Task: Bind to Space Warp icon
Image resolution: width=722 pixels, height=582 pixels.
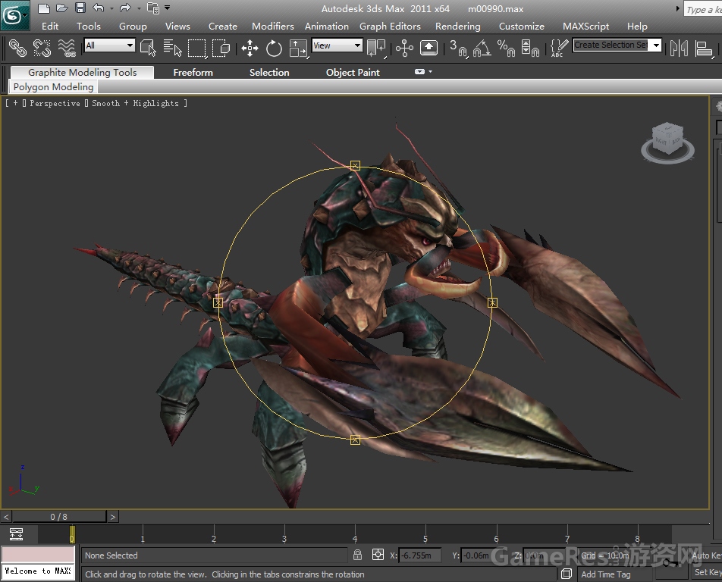Action: (x=67, y=48)
